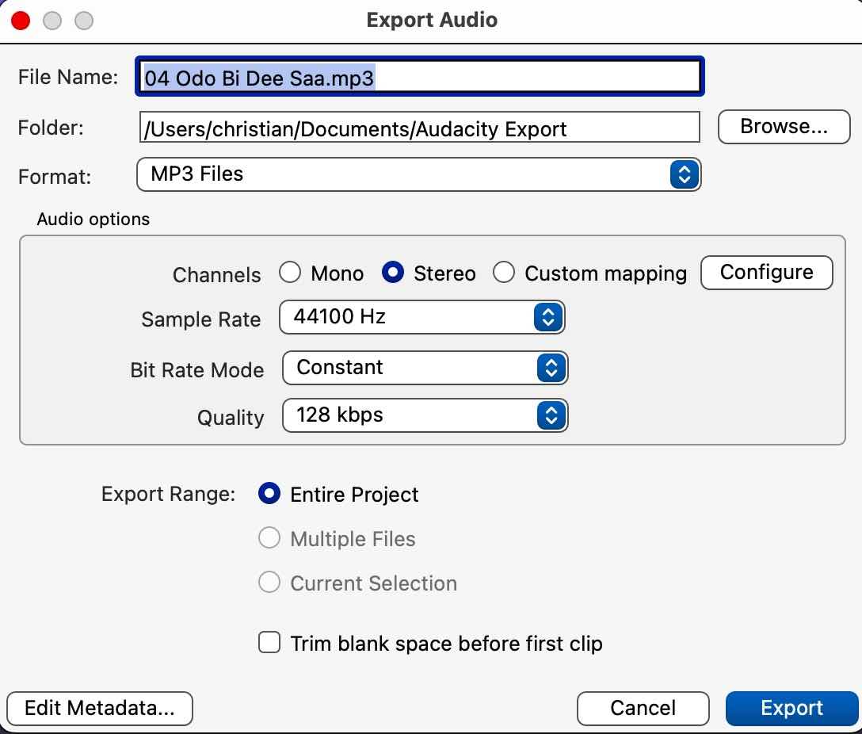Select Stereo channel output

392,272
